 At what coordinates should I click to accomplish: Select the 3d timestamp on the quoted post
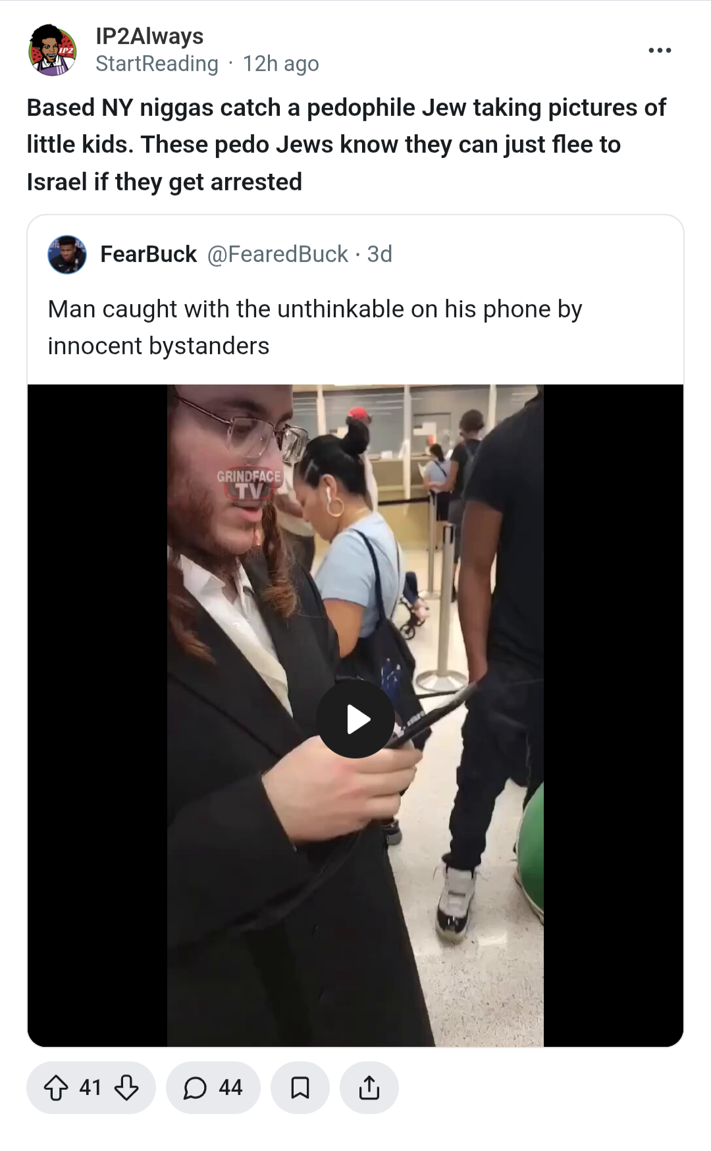click(379, 254)
